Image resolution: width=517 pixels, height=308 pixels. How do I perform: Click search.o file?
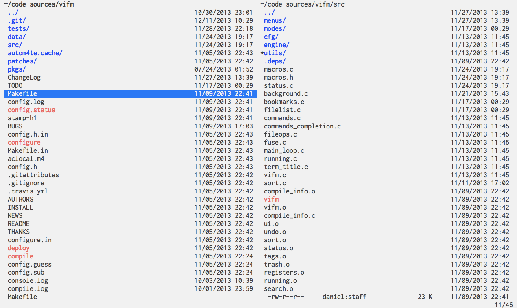point(279,288)
